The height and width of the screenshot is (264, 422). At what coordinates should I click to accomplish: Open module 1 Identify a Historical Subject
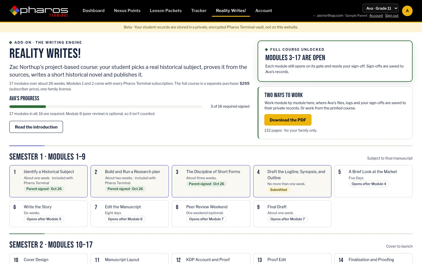[x=49, y=181]
